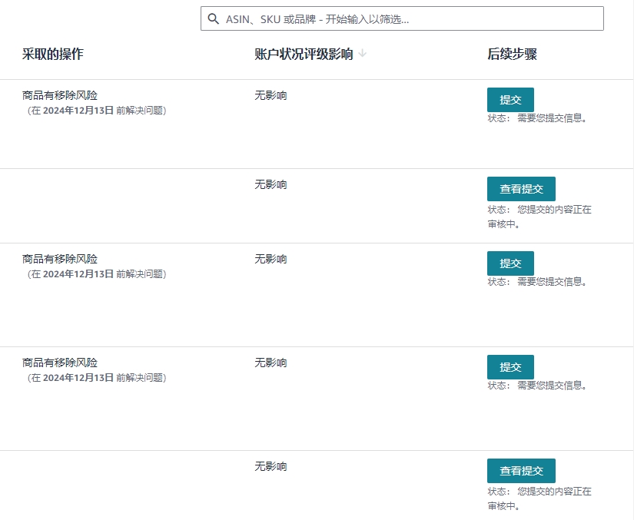Click the magnifier icon in the search box

point(213,18)
